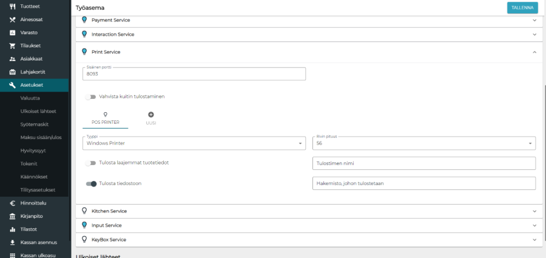Click the Kassan asennus download icon
This screenshot has height=258, width=546.
(12, 242)
